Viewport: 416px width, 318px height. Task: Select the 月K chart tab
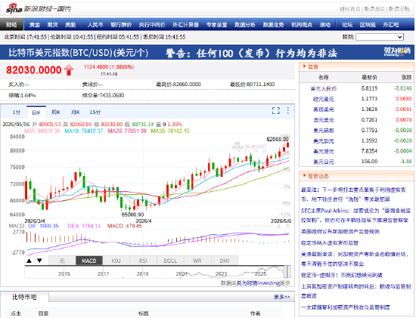(x=76, y=113)
